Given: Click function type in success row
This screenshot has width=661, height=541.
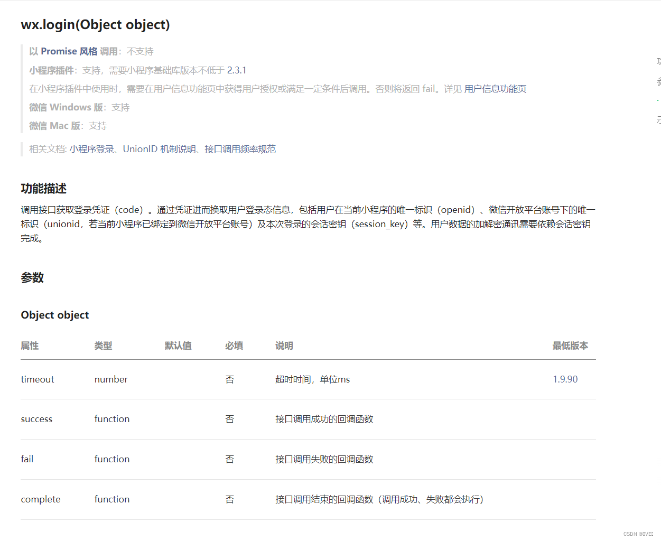Looking at the screenshot, I should coord(112,419).
